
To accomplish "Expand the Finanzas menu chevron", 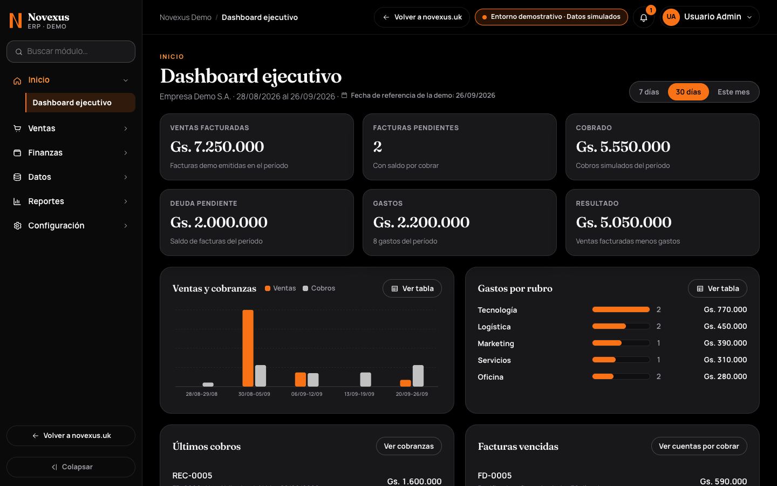I will coord(126,153).
